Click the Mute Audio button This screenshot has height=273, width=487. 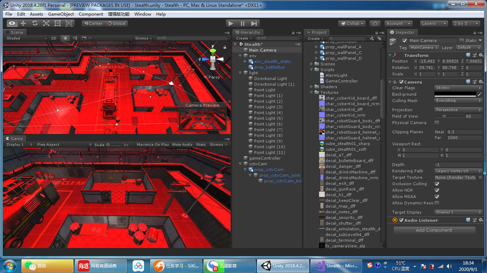(182, 145)
